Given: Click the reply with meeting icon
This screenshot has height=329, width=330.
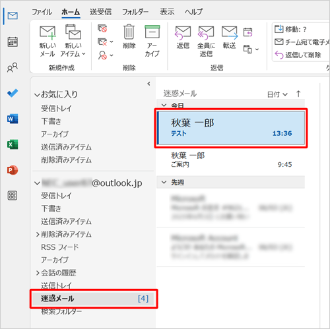Looking at the screenshot, I should [x=248, y=32].
